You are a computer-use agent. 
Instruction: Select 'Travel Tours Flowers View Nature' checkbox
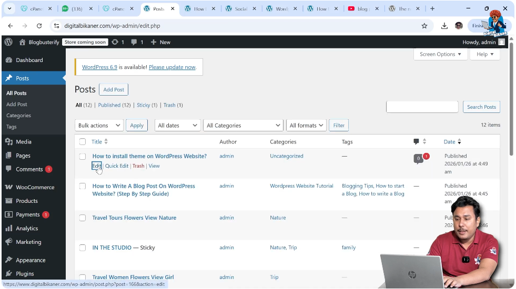click(83, 218)
